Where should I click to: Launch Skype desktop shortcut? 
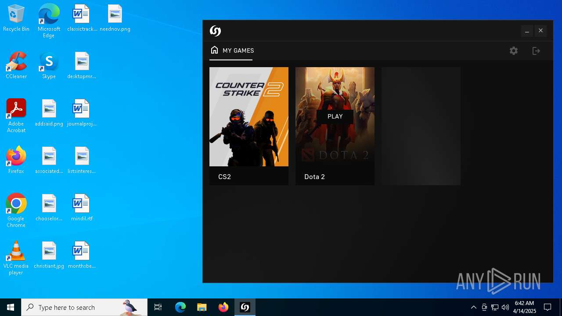[49, 66]
